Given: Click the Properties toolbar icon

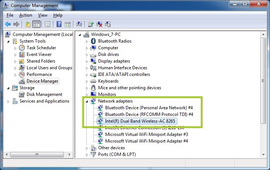Looking at the screenshot, I should [47, 24].
